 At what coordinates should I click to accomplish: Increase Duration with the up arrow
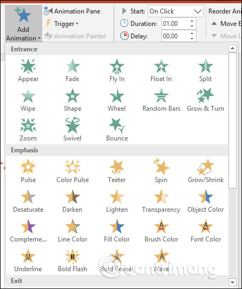[192, 21]
